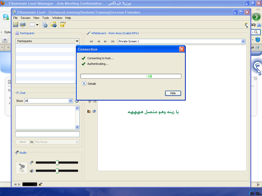This screenshot has width=262, height=196.
Task: Click the Firefox search magnifier icon
Action: (x=256, y=32)
